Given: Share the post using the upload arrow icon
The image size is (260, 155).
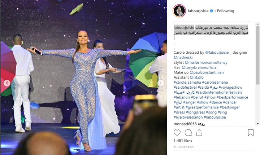Looking at the screenshot, I should tap(199, 133).
